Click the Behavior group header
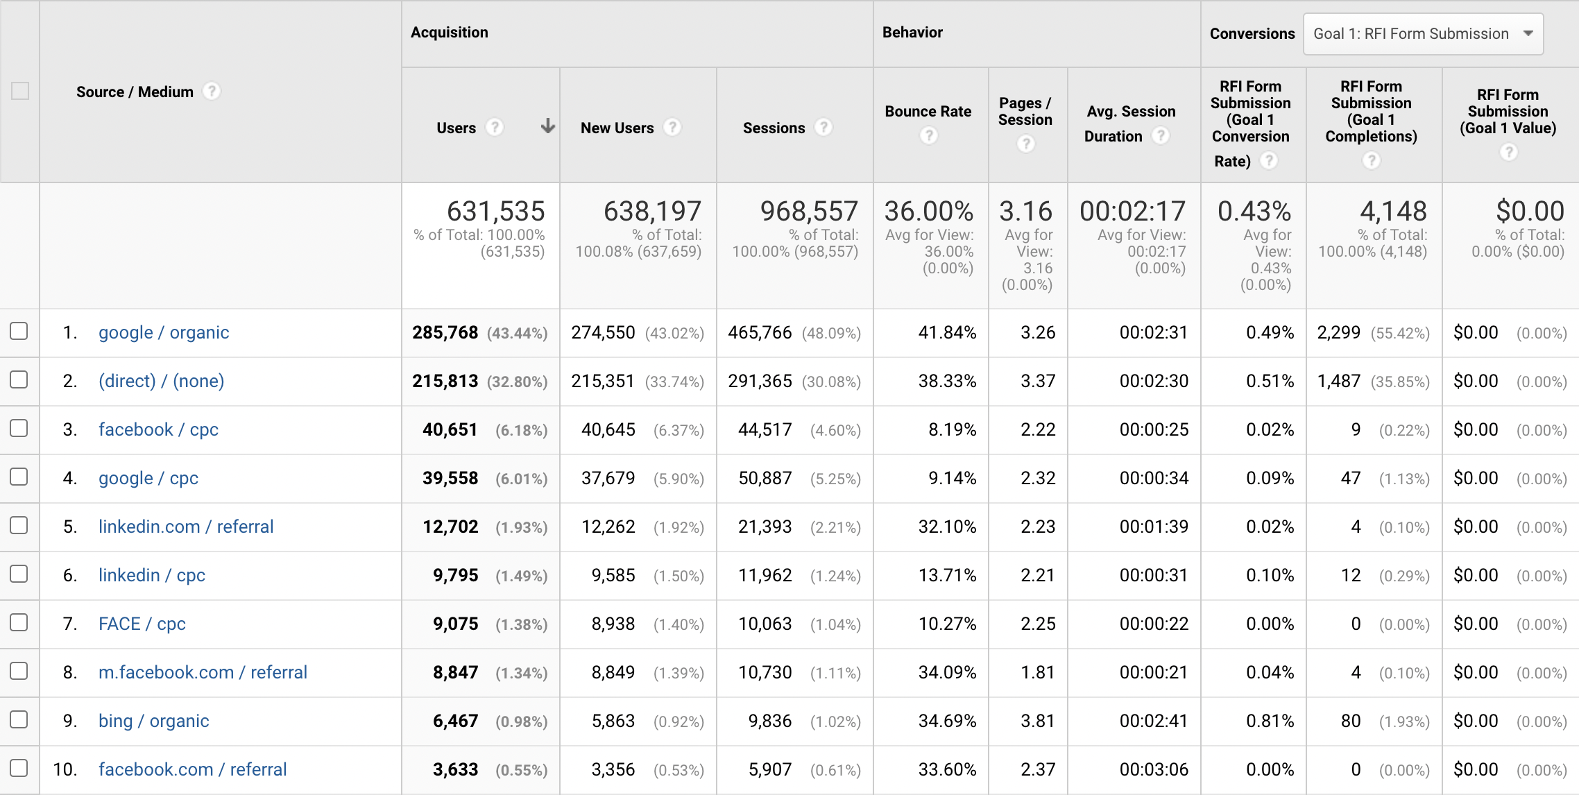The height and width of the screenshot is (795, 1579). (x=912, y=32)
